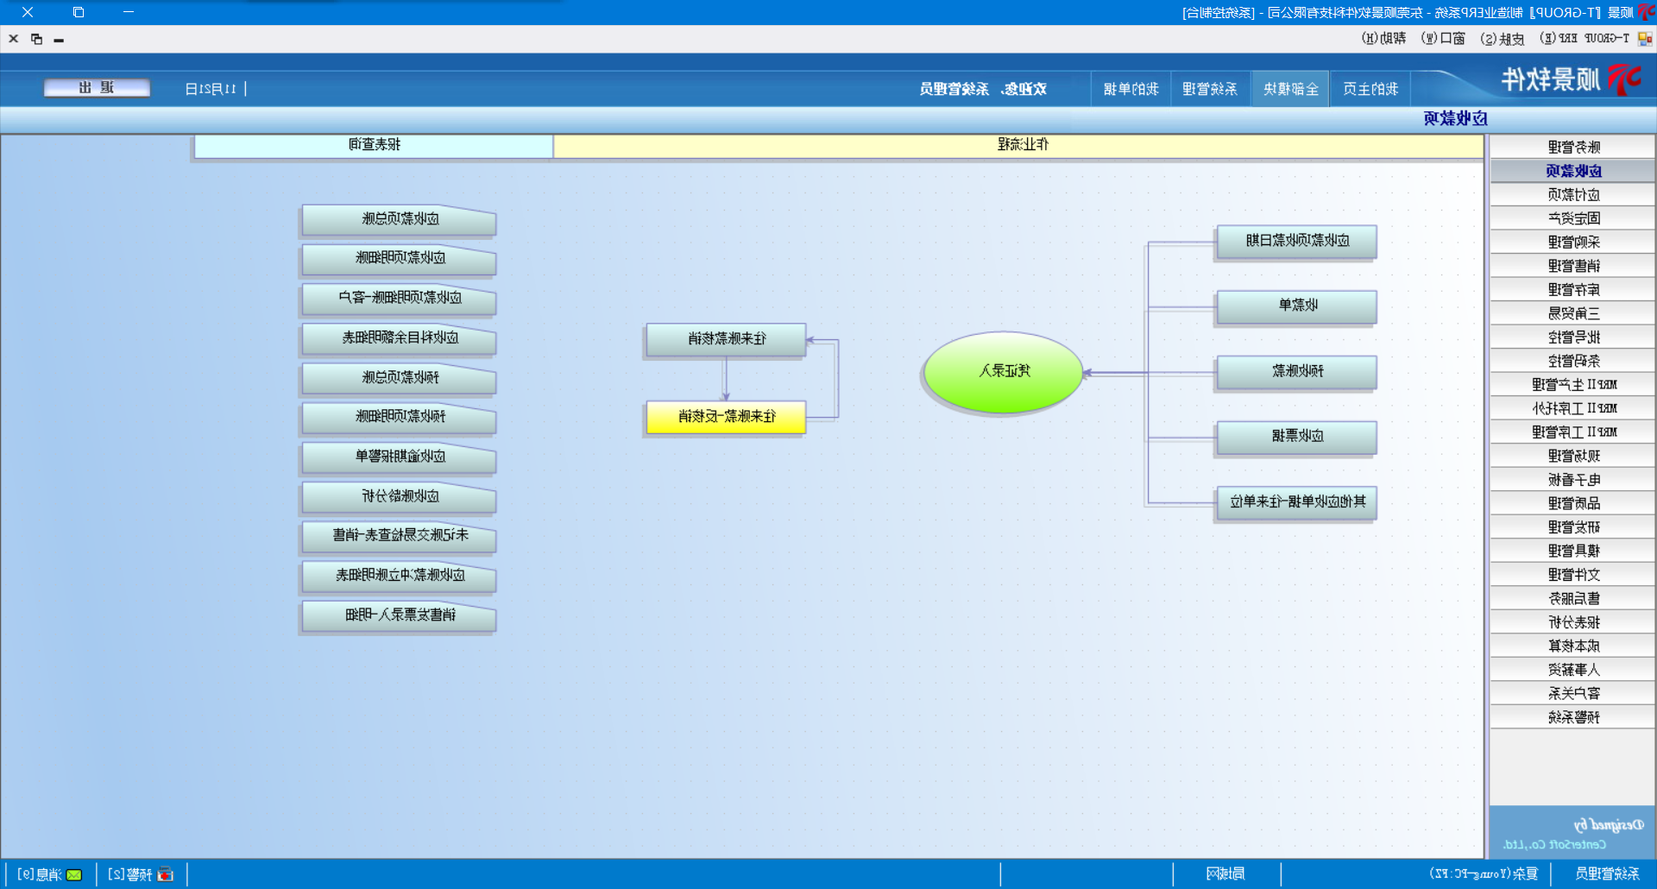This screenshot has height=889, width=1657.
Task: Click the red 预警 alarm icon
Action: [166, 874]
